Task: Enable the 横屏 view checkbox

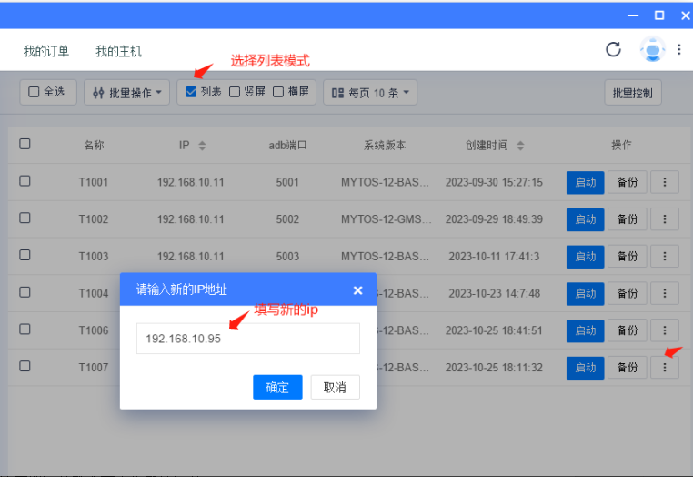Action: click(x=278, y=92)
